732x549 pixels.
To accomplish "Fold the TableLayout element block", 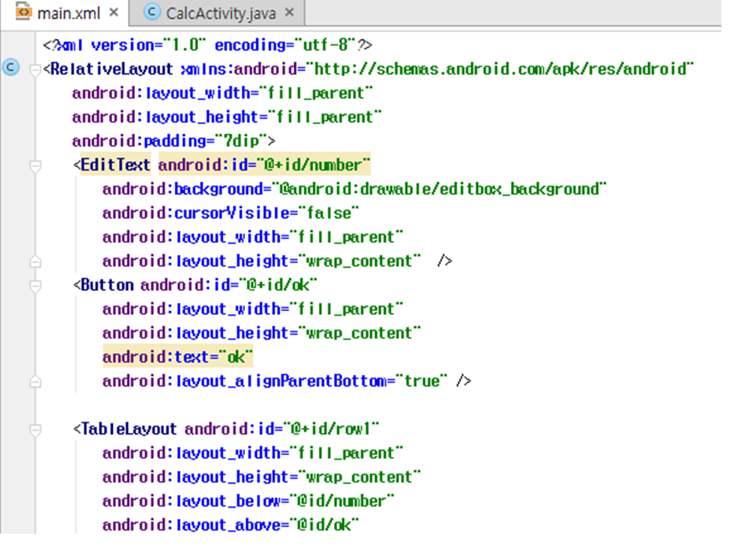I will [34, 430].
